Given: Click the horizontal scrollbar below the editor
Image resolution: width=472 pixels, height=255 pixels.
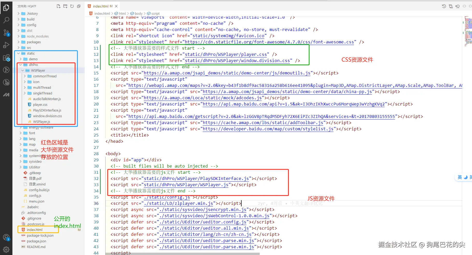Looking at the screenshot, I should (x=183, y=254).
